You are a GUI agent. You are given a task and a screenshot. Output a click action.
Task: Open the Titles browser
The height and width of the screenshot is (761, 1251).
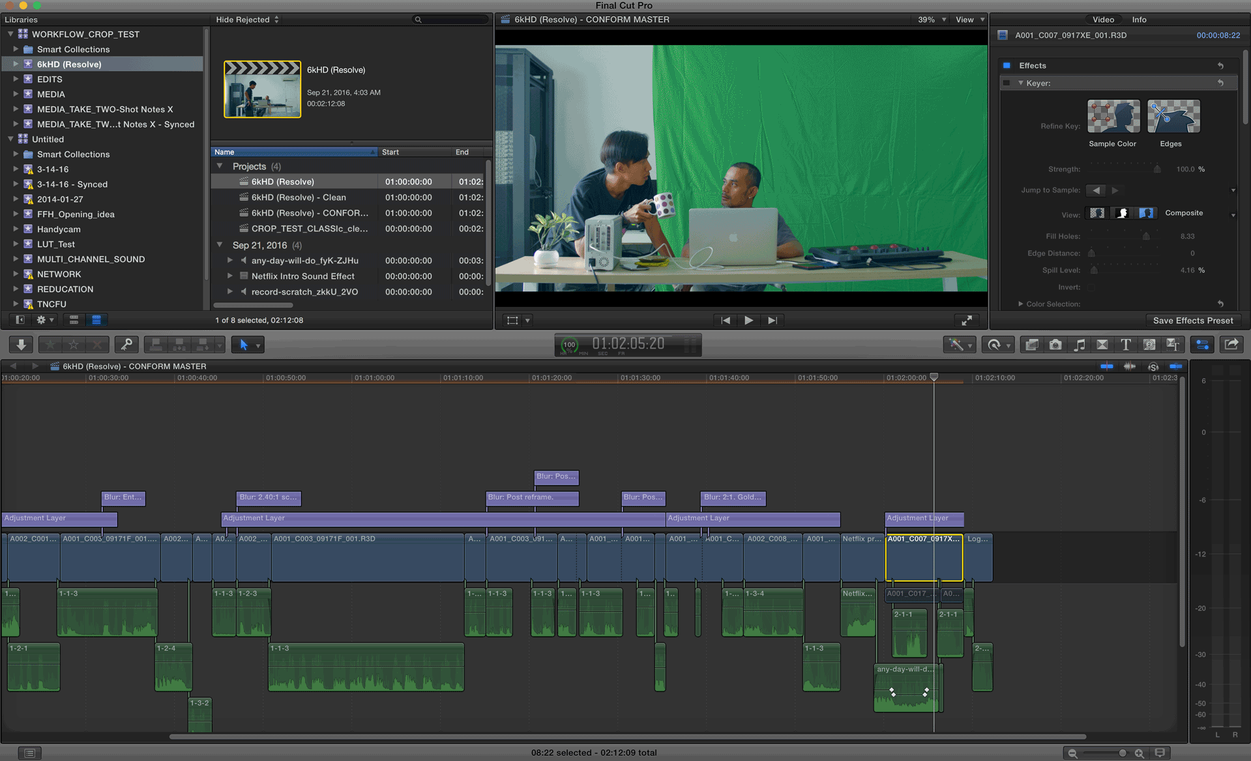pyautogui.click(x=1125, y=344)
